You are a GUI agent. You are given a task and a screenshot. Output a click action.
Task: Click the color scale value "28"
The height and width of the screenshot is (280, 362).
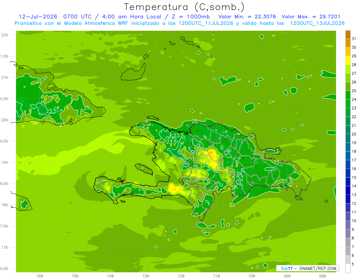pos(354,65)
